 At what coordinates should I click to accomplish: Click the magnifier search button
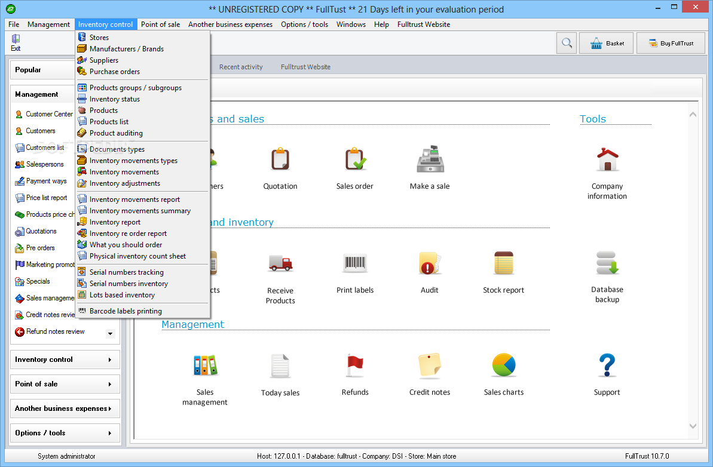567,43
